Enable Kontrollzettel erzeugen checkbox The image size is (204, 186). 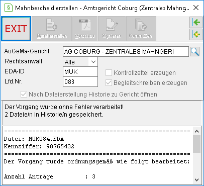109,73
